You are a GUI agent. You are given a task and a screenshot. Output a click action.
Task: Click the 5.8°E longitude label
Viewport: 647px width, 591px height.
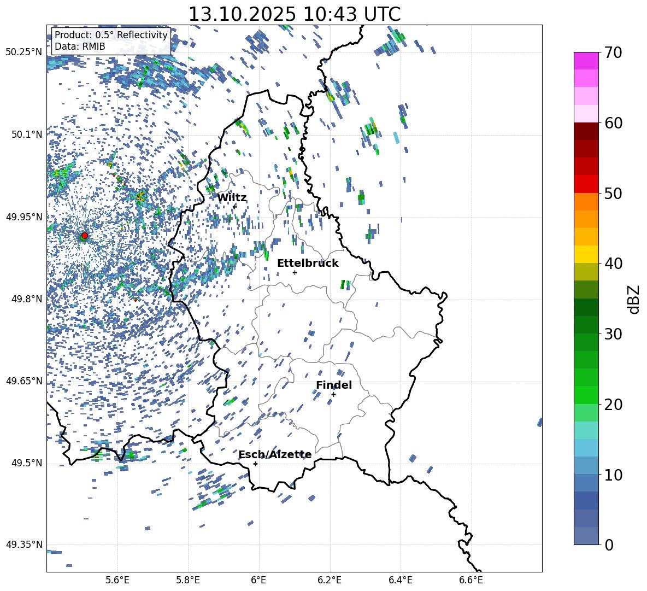click(188, 580)
